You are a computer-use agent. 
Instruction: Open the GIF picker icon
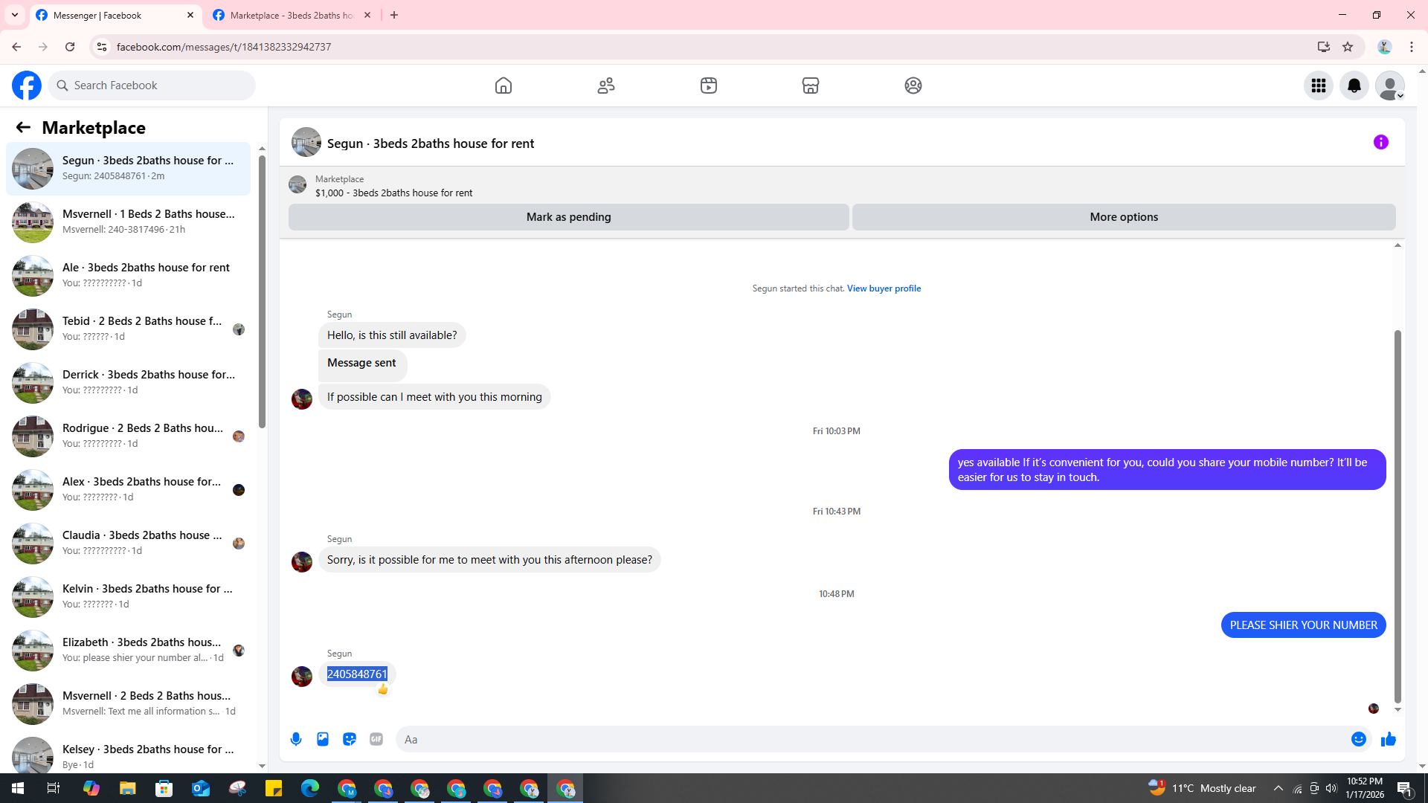click(376, 739)
